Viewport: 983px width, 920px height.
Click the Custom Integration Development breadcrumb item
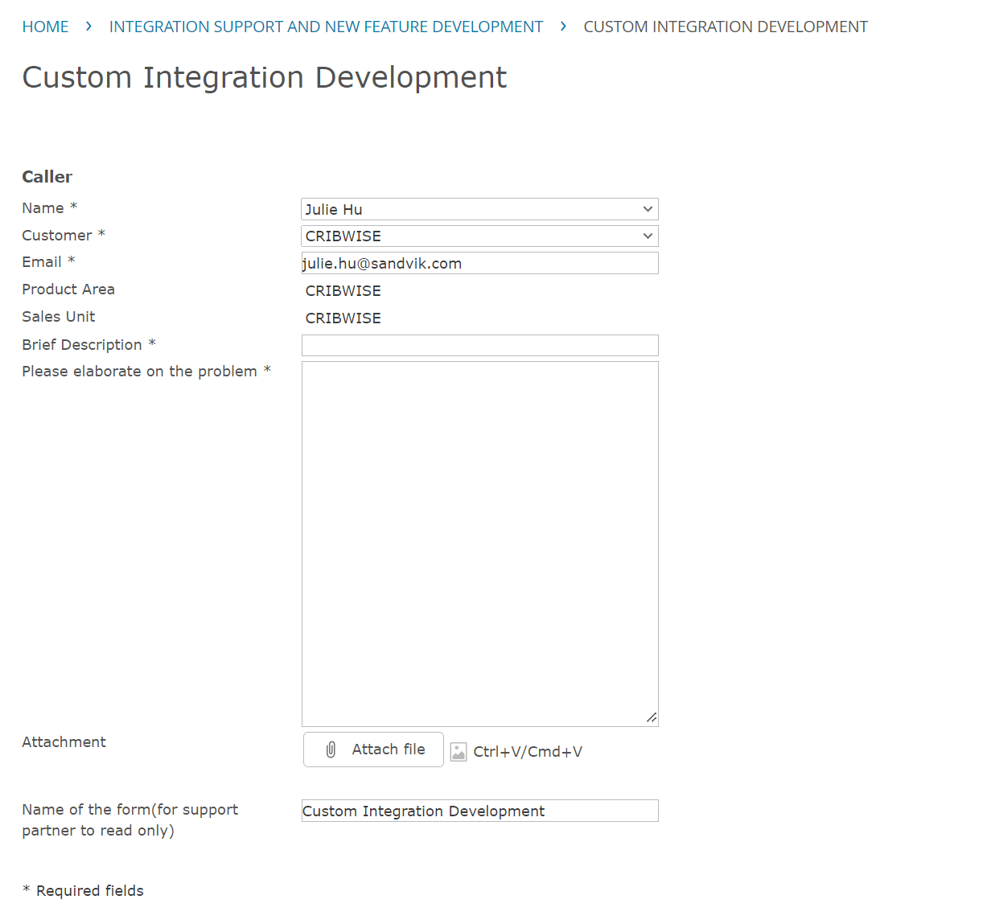[x=725, y=27]
